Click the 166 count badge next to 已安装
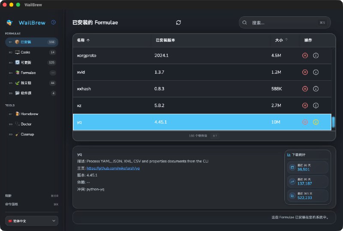This screenshot has width=343, height=231. 52,42
